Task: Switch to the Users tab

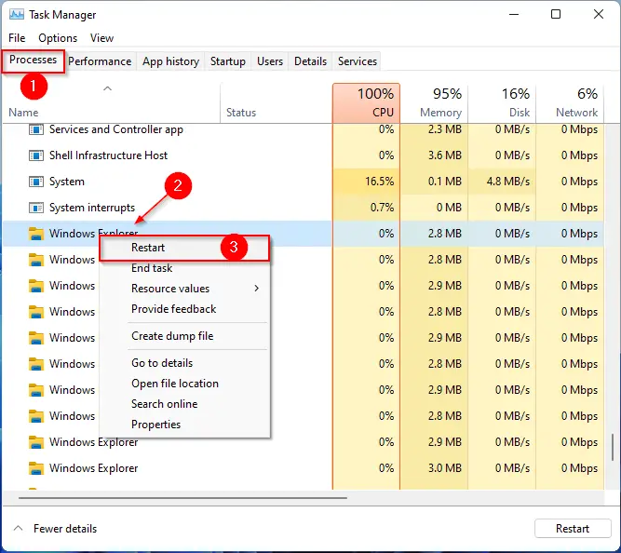Action: coord(270,61)
